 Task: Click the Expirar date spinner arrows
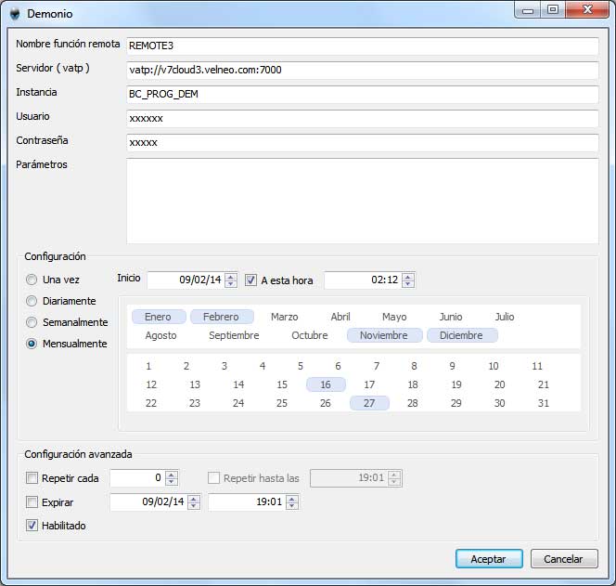click(194, 501)
